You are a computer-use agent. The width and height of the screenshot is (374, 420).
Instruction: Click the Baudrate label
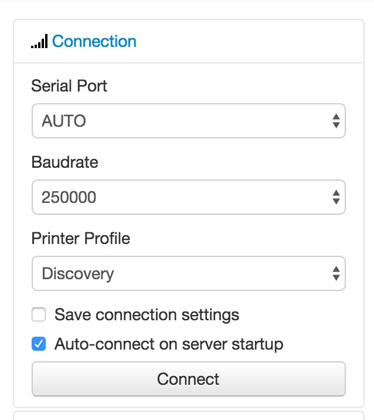(65, 162)
